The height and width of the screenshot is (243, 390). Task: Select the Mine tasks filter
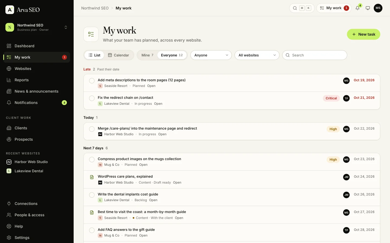147,55
